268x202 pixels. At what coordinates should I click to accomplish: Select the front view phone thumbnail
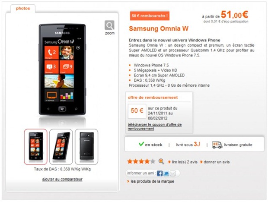35,147
